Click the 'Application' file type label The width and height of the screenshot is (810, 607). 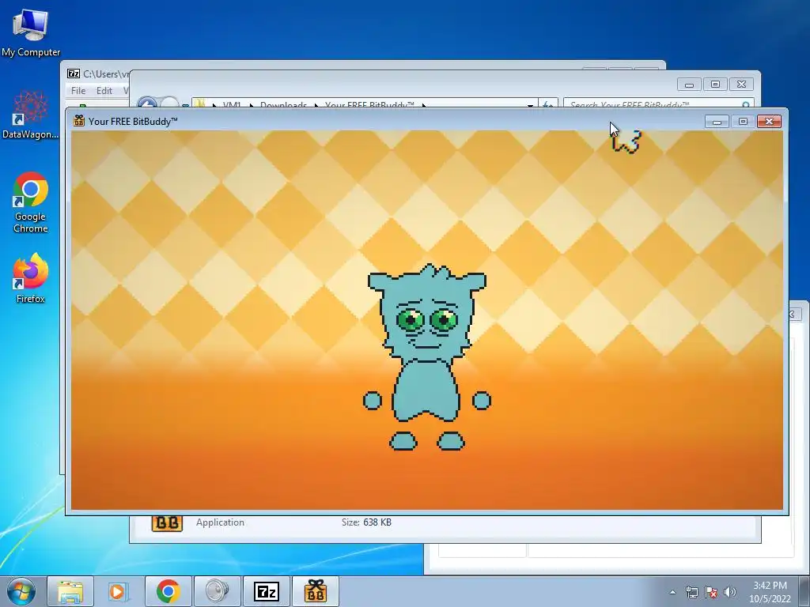point(220,522)
